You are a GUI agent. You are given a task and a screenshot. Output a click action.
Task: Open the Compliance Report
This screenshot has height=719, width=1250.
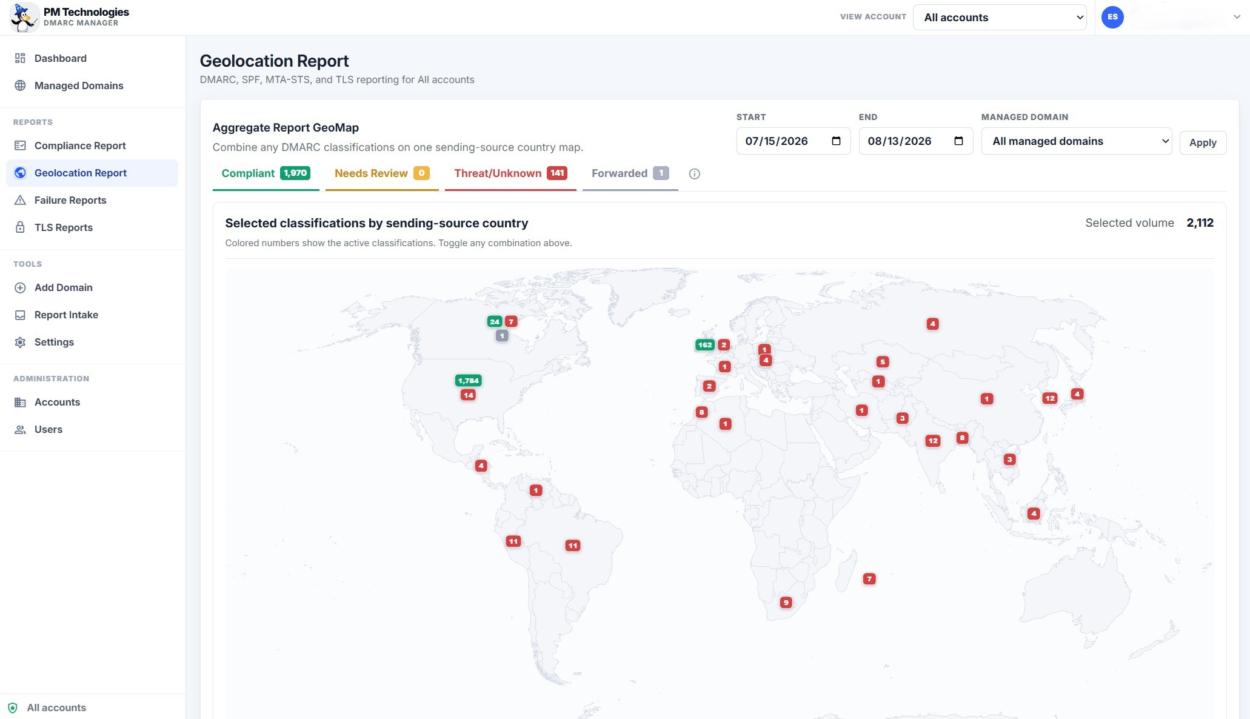(92, 145)
